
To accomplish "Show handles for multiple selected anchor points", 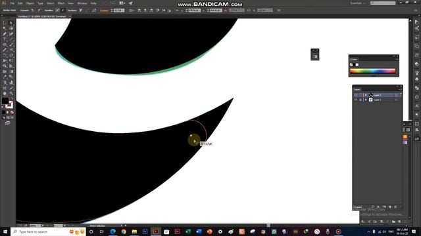I will coord(57,10).
